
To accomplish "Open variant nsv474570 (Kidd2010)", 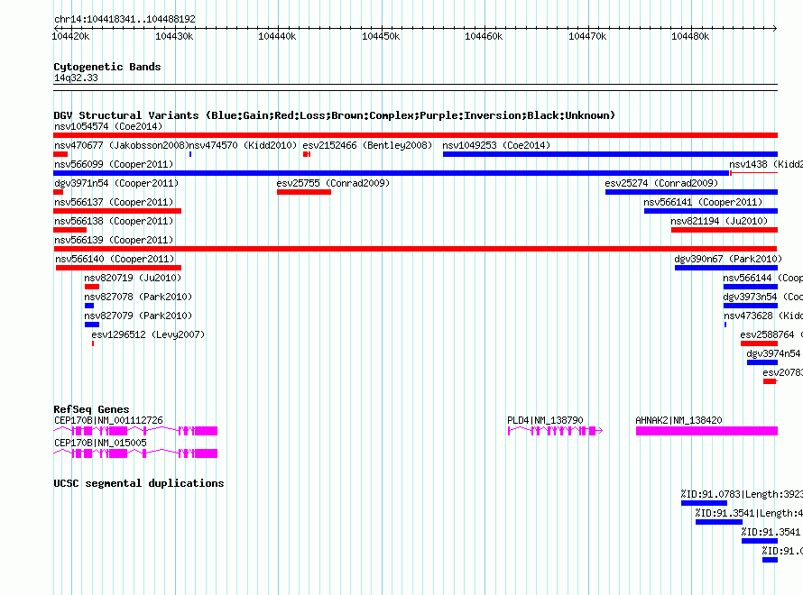I will point(243,145).
